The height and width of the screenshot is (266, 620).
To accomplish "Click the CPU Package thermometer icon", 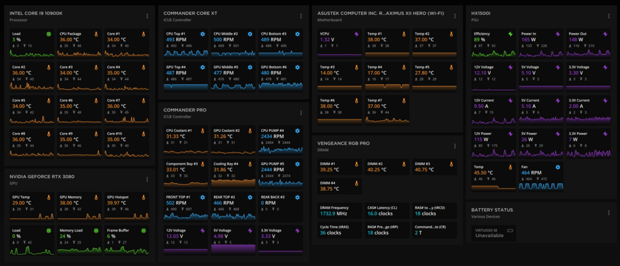I will [95, 33].
